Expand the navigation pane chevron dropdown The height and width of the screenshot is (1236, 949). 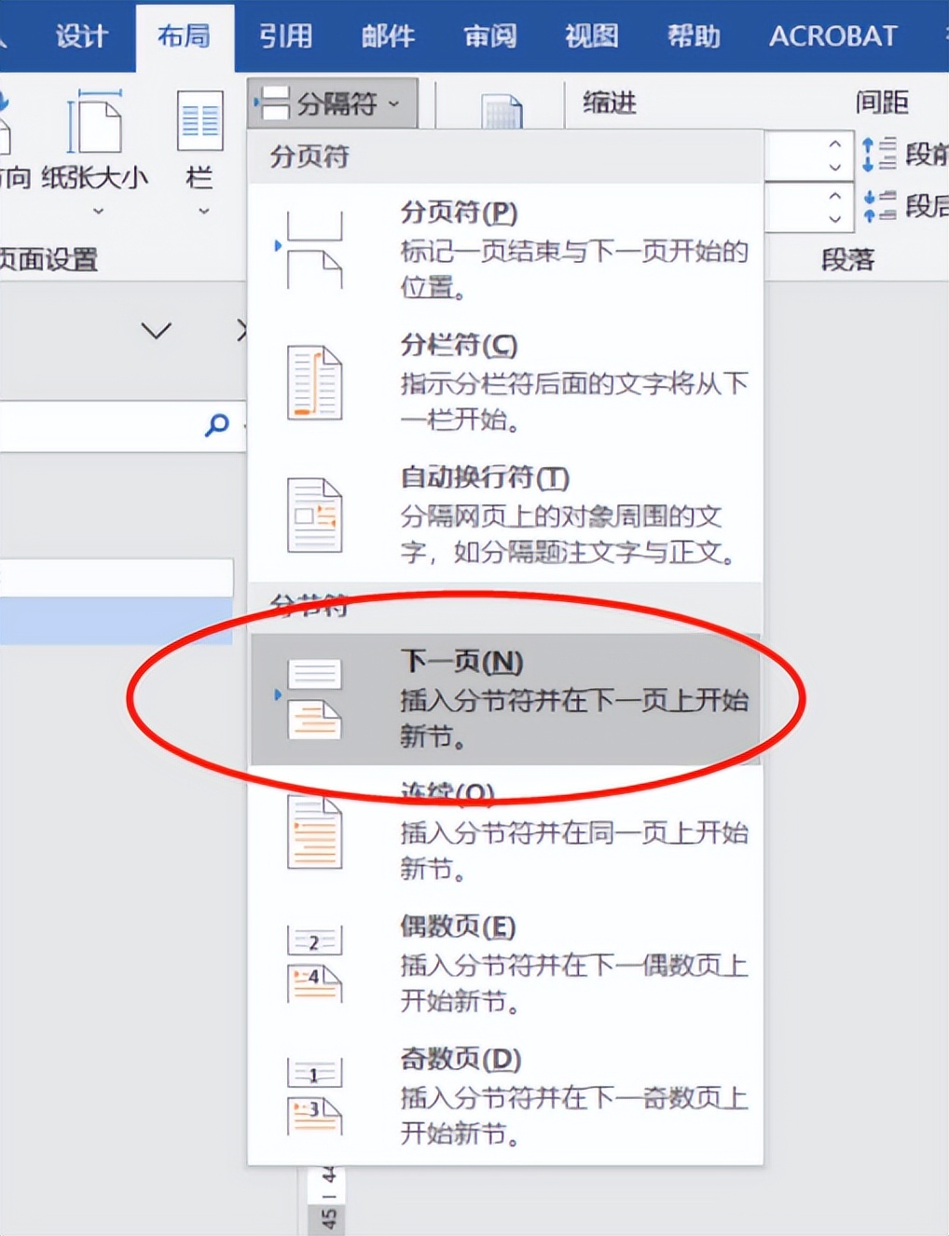(x=156, y=330)
